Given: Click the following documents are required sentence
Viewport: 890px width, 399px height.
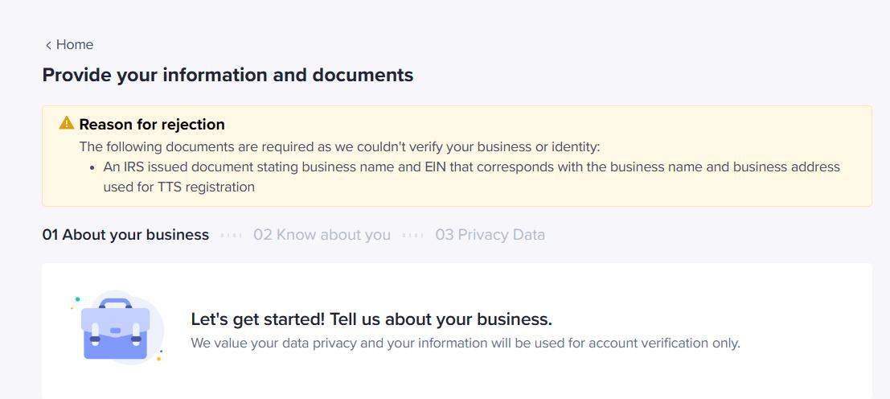Looking at the screenshot, I should 339,147.
